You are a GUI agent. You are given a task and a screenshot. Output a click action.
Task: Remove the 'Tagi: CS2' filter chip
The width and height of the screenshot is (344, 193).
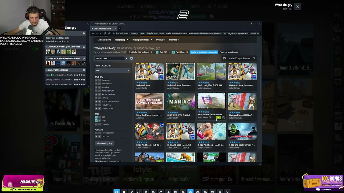click(169, 52)
